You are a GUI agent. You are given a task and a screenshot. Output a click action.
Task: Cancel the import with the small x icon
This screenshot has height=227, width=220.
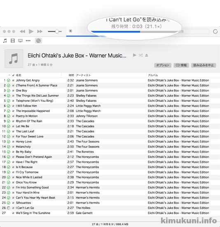[x=70, y=31]
